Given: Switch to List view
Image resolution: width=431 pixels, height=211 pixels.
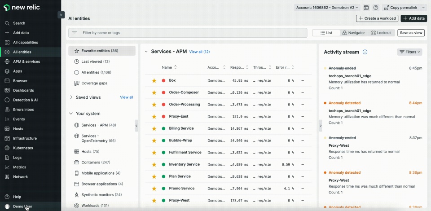Looking at the screenshot, I should (326, 33).
